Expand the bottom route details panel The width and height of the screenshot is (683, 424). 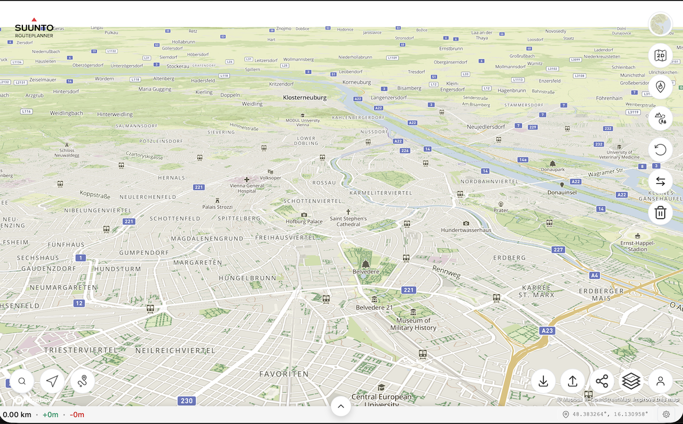pos(341,406)
